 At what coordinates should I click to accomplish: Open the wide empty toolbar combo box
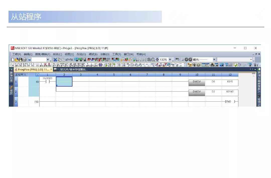(235, 60)
